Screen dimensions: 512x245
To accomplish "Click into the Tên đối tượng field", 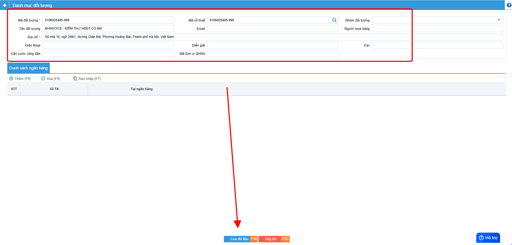I will click(108, 29).
